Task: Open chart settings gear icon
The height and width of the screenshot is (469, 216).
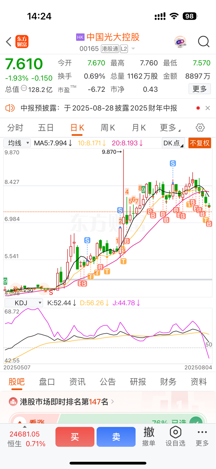Action: (200, 128)
